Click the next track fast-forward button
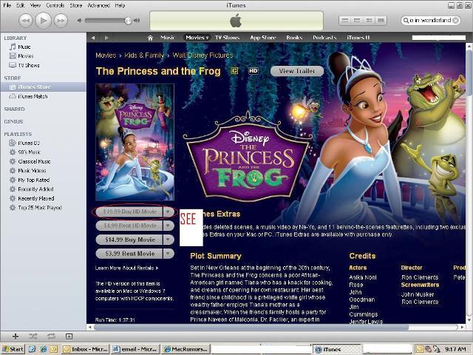Image resolution: width=473 pixels, height=355 pixels. click(61, 21)
